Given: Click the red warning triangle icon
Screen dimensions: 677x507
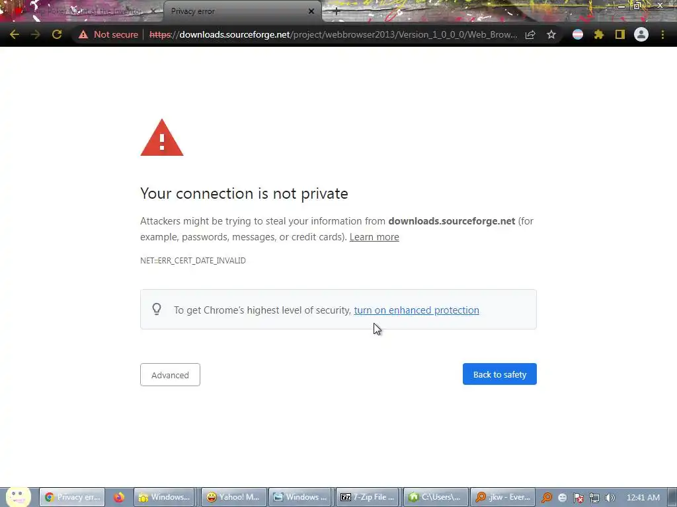Looking at the screenshot, I should pos(162,138).
